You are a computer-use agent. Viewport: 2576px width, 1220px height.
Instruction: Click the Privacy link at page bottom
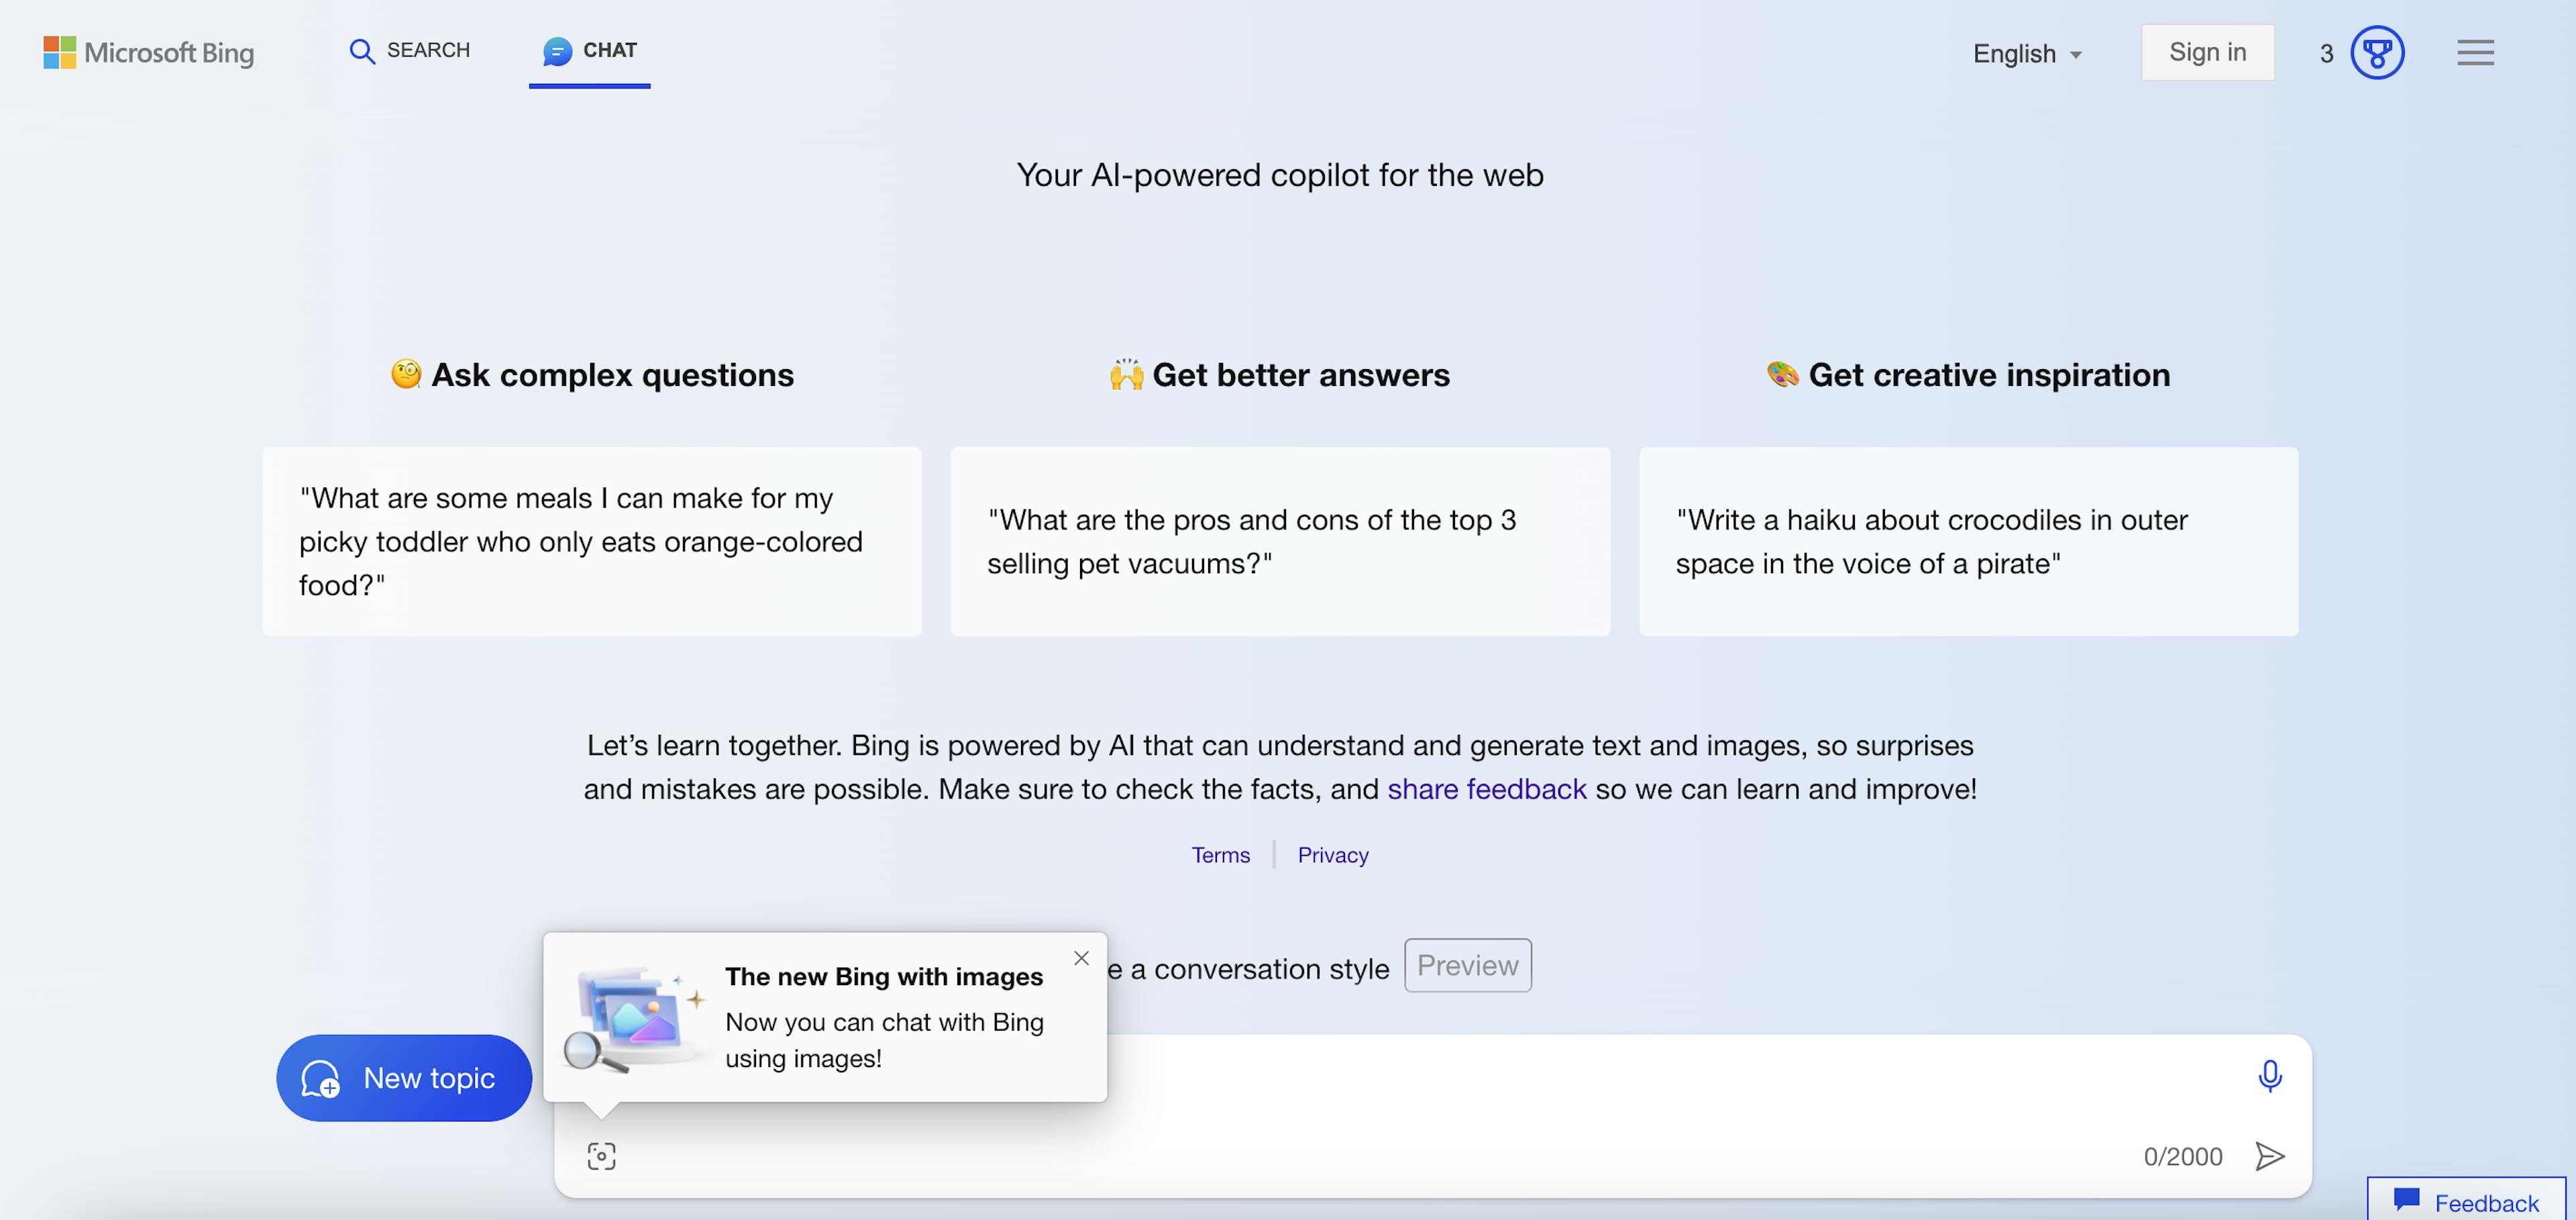(x=1332, y=854)
